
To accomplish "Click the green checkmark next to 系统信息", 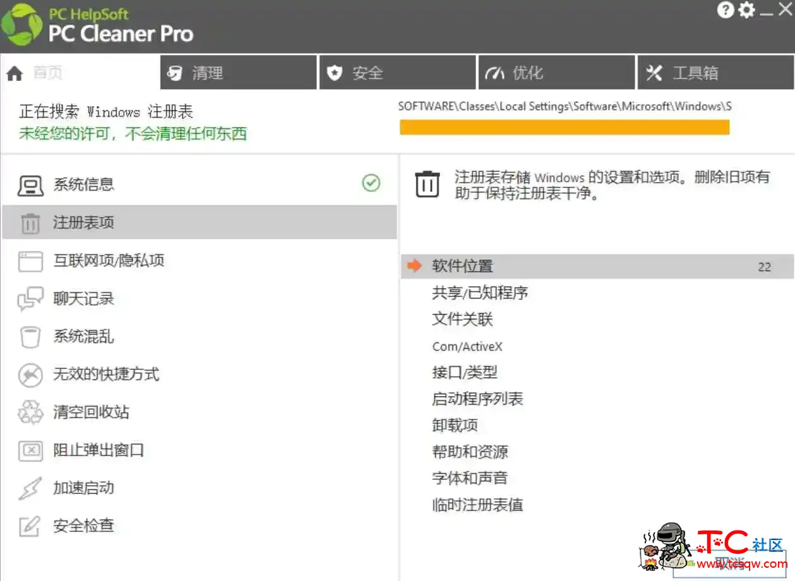I will tap(371, 183).
